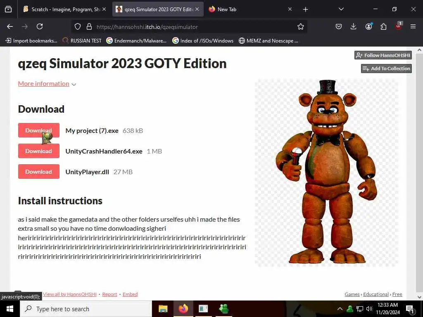This screenshot has width=423, height=317.
Task: Select file name 'UnityPlayer.dll'
Action: tap(88, 172)
